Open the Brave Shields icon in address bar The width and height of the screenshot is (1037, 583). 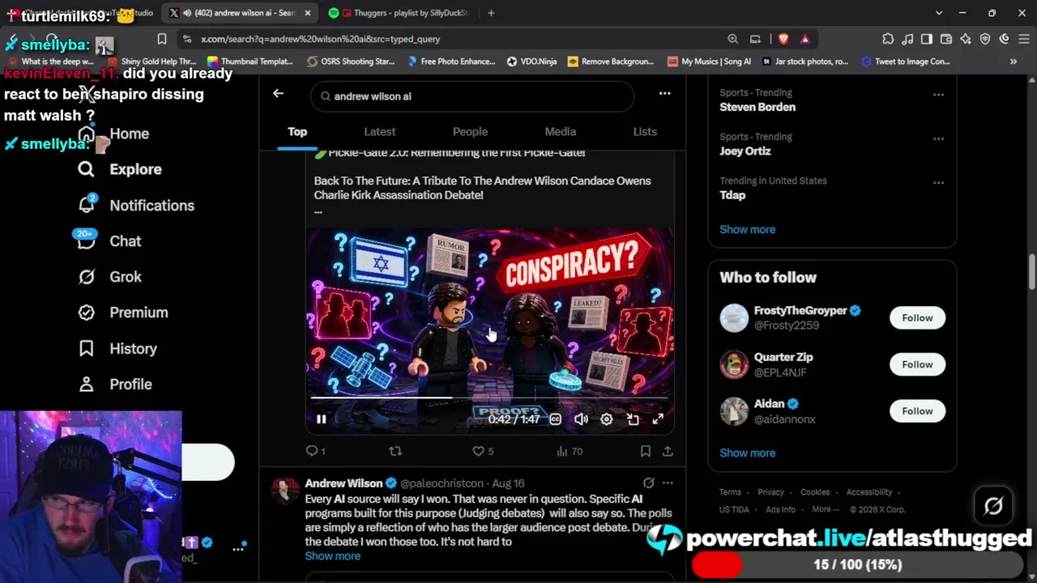click(x=783, y=39)
